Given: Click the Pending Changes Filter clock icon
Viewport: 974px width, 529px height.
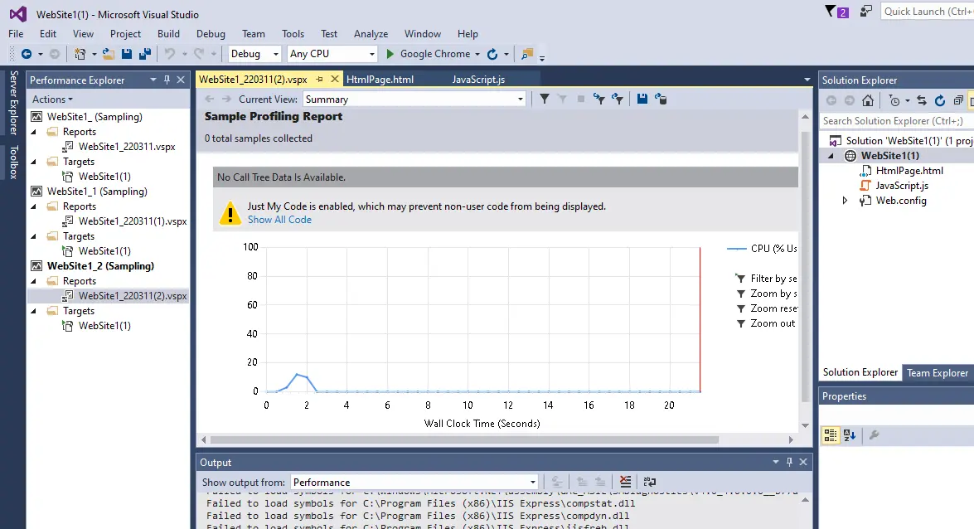Looking at the screenshot, I should click(894, 100).
